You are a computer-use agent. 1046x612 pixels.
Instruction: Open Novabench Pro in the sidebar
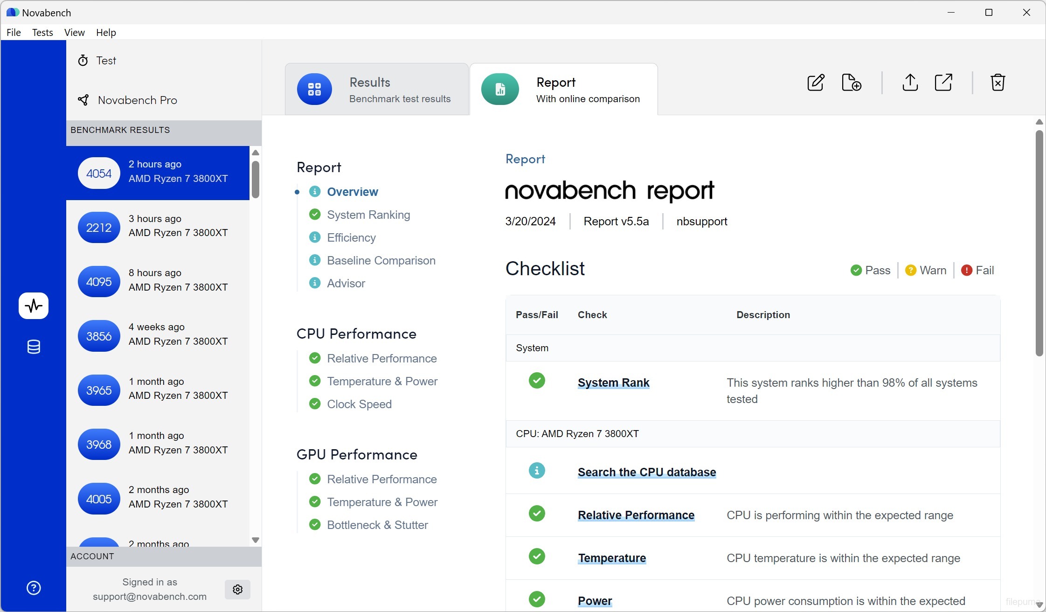137,100
